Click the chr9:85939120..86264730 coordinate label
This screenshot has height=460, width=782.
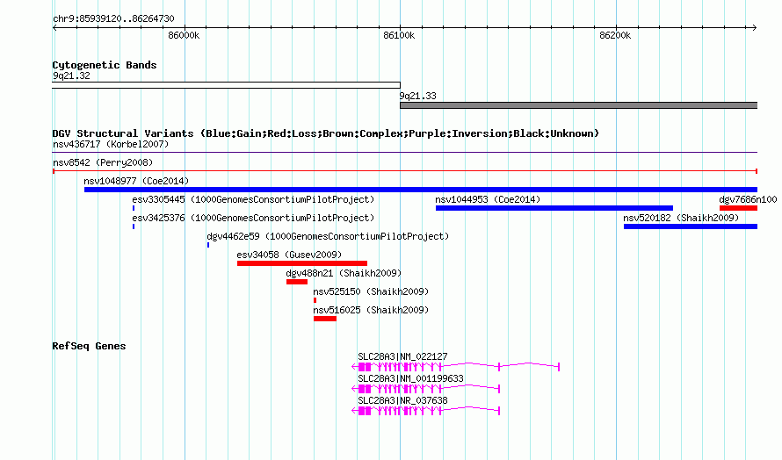click(113, 18)
